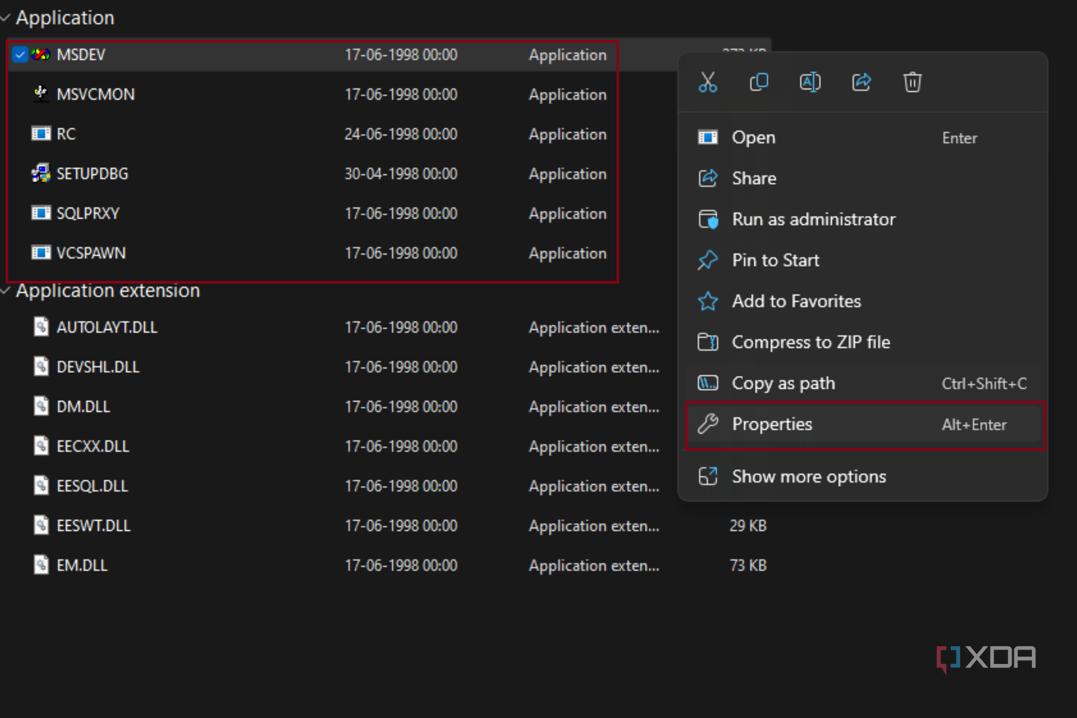Select Open in the context menu
The image size is (1077, 718).
click(863, 138)
